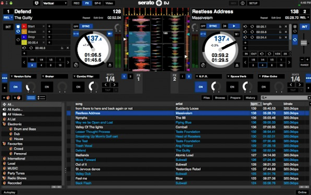Click deck 2 pitch slider handle
This screenshot has height=195, width=311.
pos(304,43)
